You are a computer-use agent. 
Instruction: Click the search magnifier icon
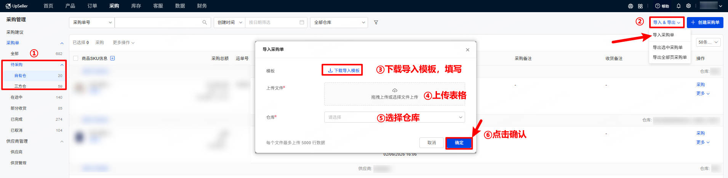(x=205, y=22)
